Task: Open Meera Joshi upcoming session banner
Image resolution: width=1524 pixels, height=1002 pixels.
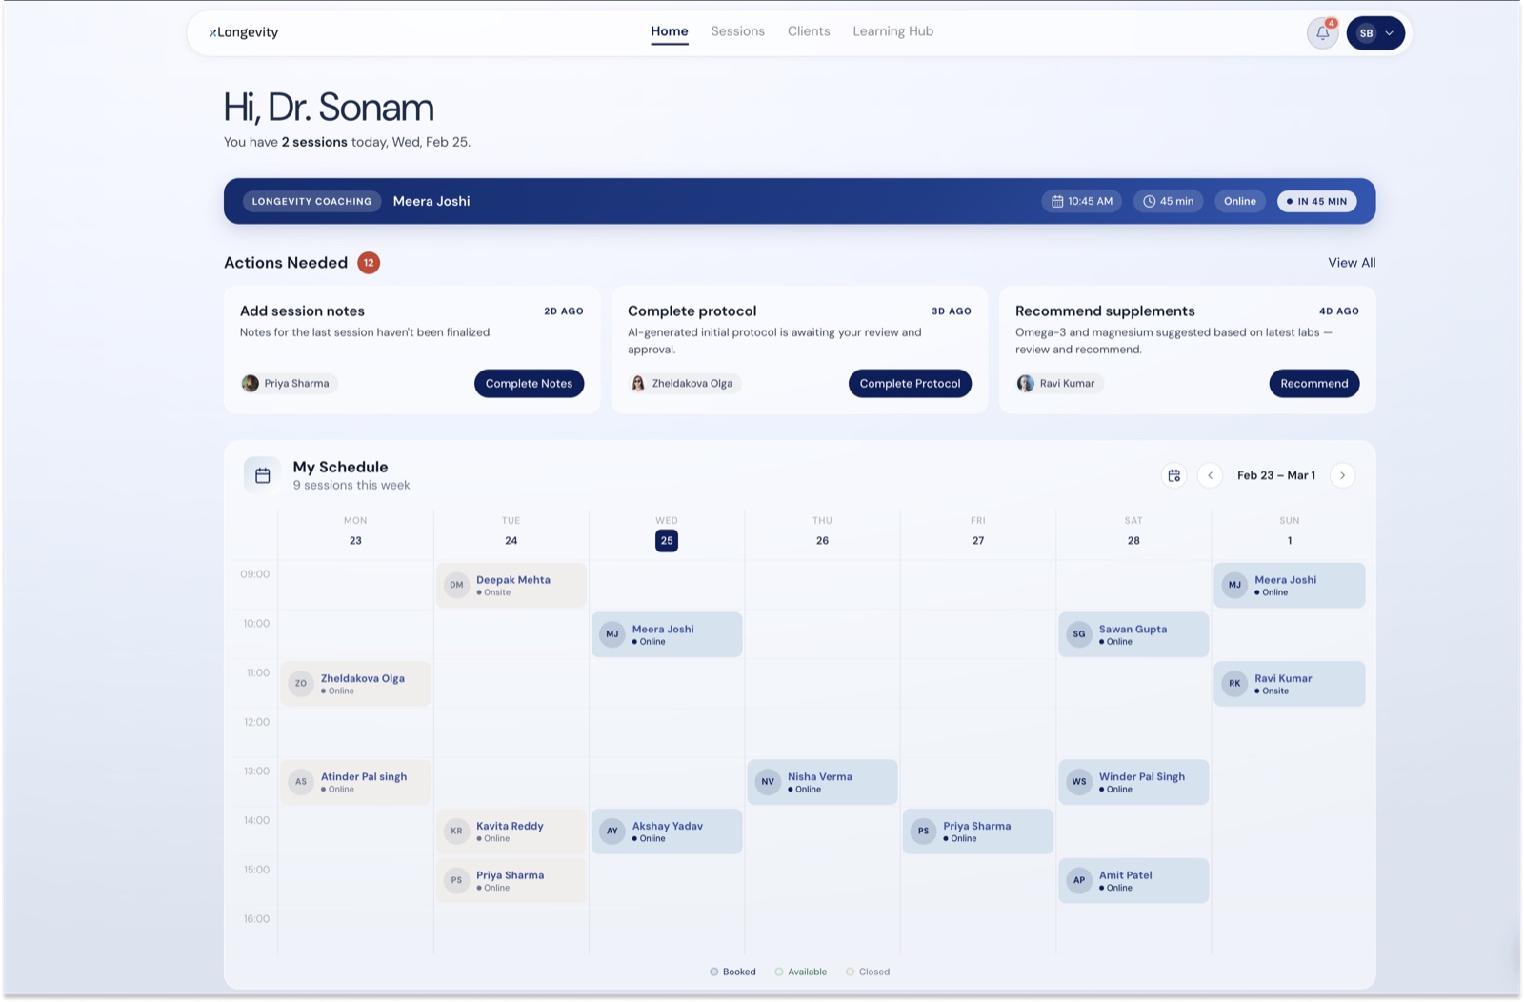Action: 799,201
